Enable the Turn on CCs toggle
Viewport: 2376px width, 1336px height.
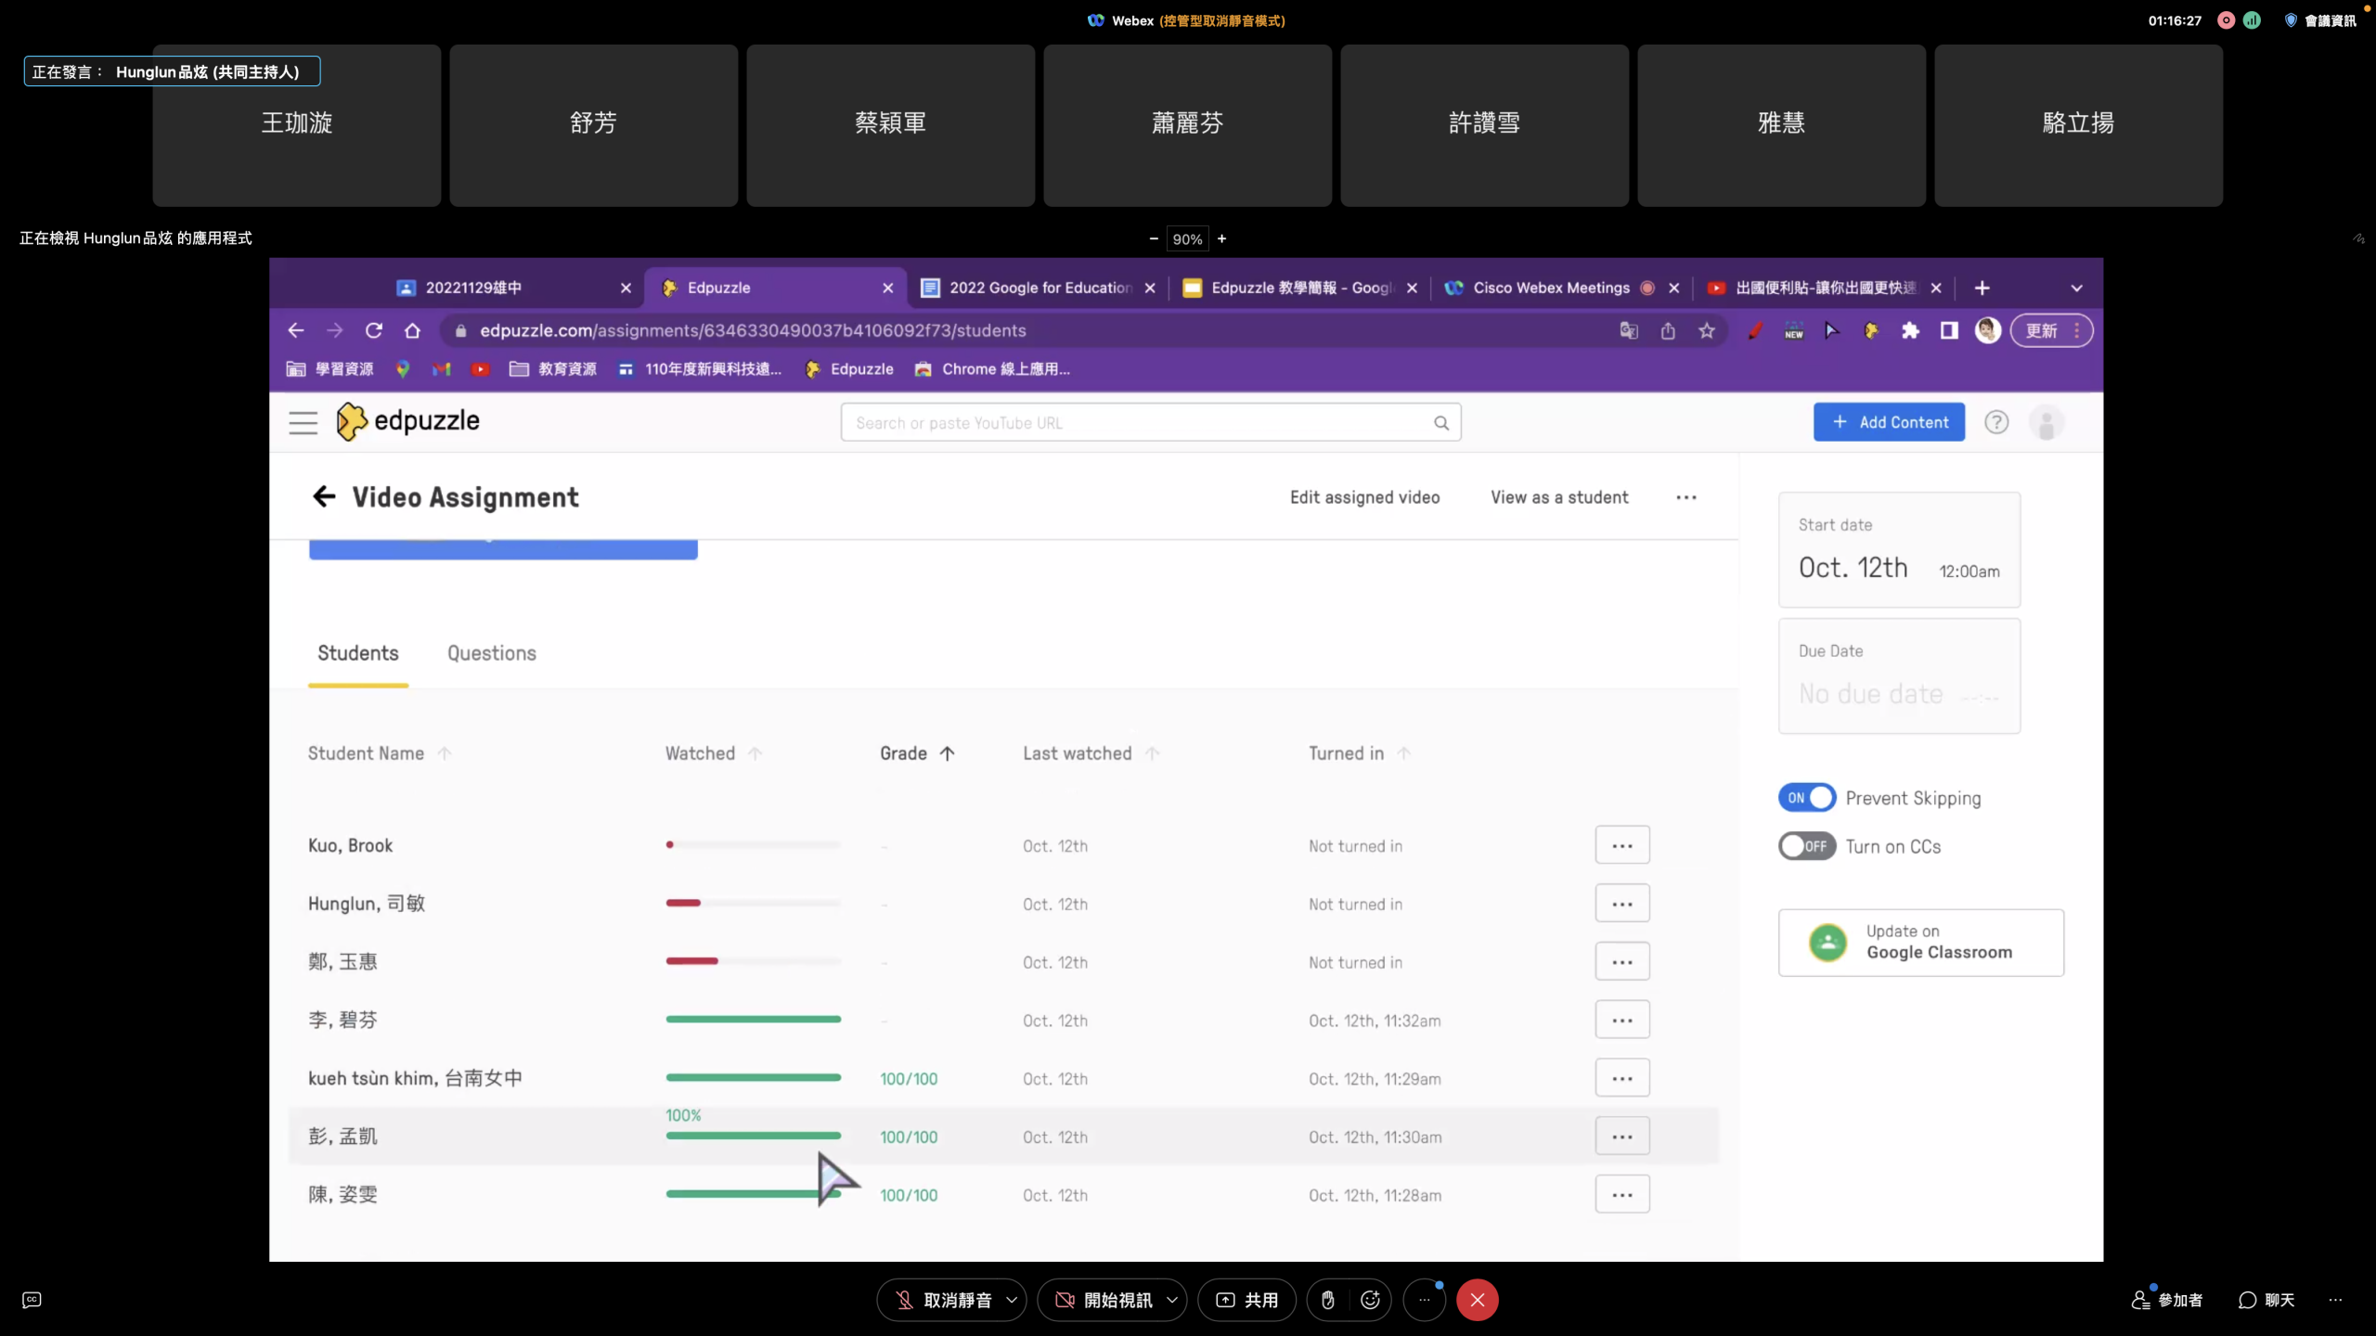tap(1806, 846)
